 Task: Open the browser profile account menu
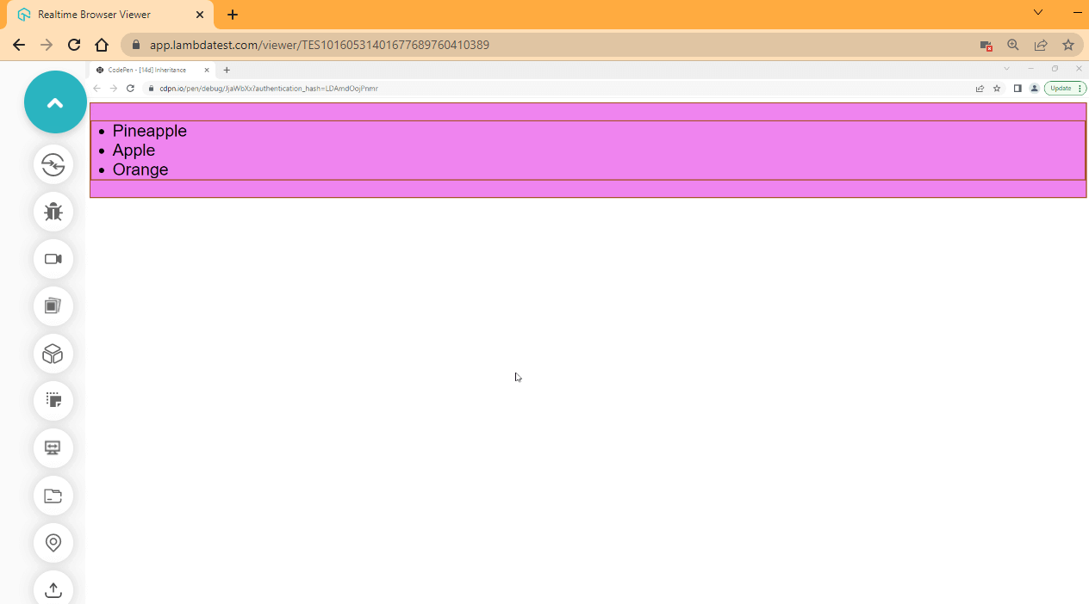tap(1035, 88)
